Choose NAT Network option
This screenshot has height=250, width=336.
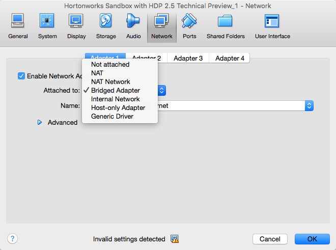tap(120, 81)
